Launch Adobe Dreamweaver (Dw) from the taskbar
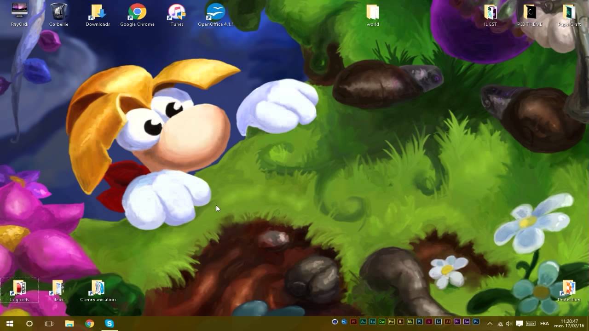The height and width of the screenshot is (331, 589). (382, 322)
